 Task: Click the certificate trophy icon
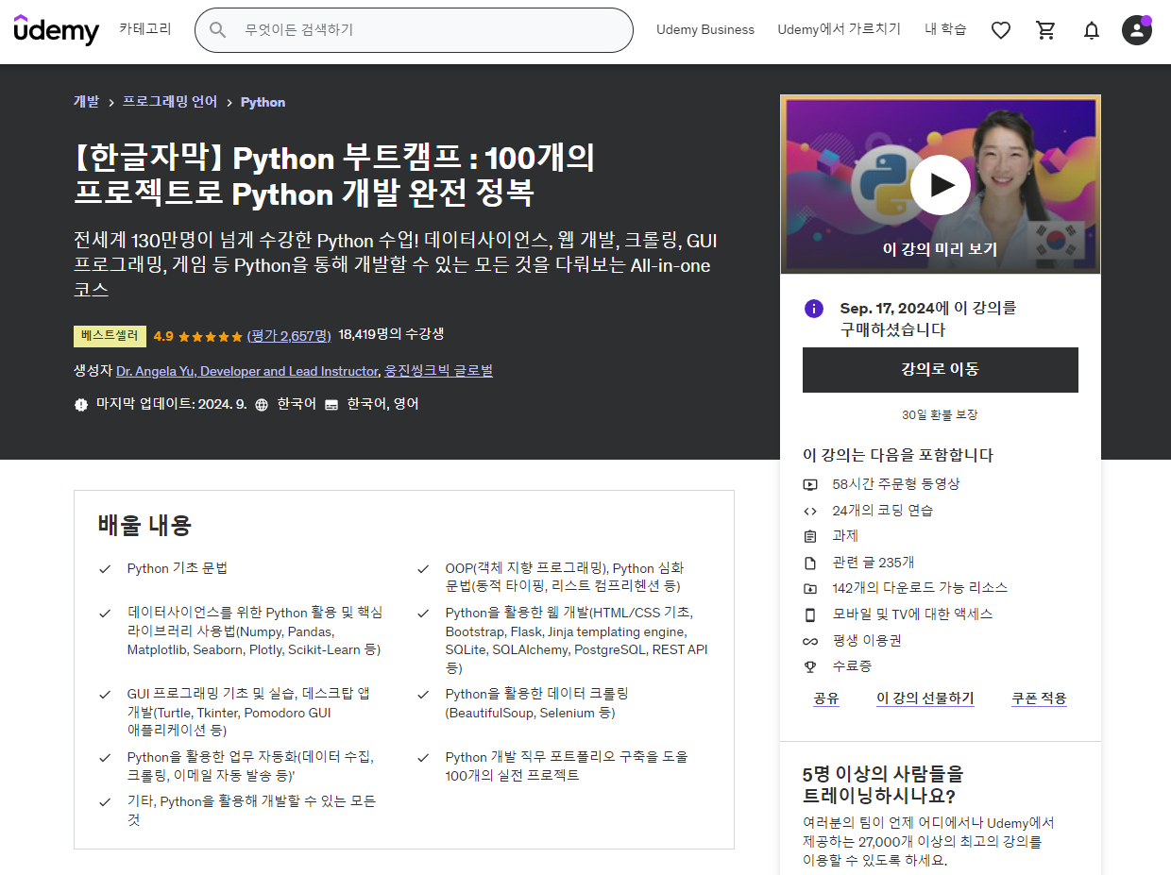coord(810,666)
